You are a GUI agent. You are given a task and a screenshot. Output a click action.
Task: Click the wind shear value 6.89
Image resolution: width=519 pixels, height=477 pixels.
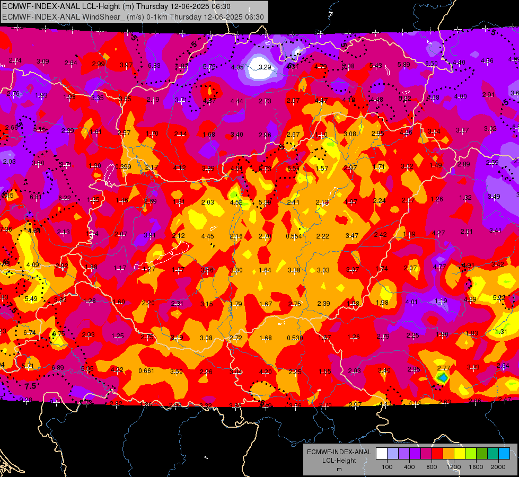click(58, 368)
